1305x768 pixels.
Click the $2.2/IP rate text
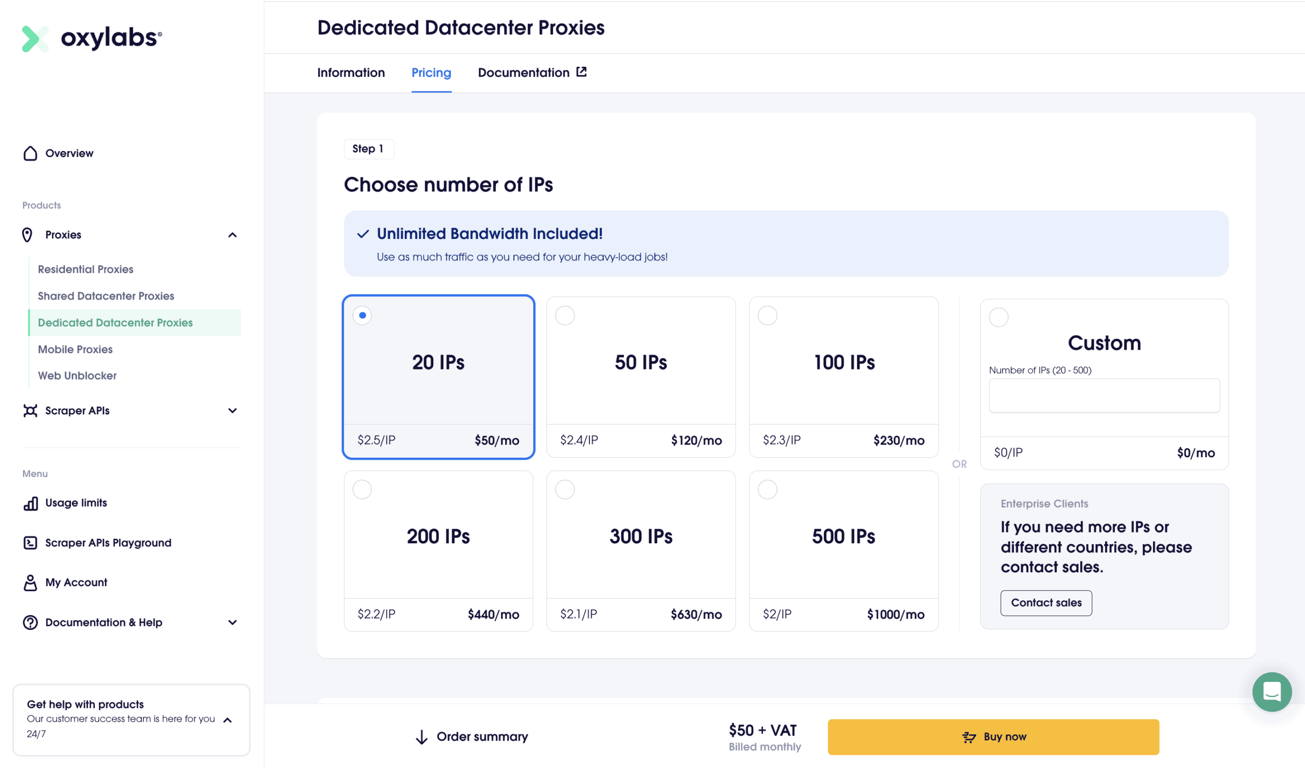377,614
